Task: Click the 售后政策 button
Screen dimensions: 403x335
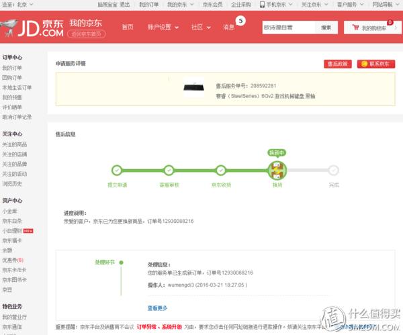Action: (337, 64)
